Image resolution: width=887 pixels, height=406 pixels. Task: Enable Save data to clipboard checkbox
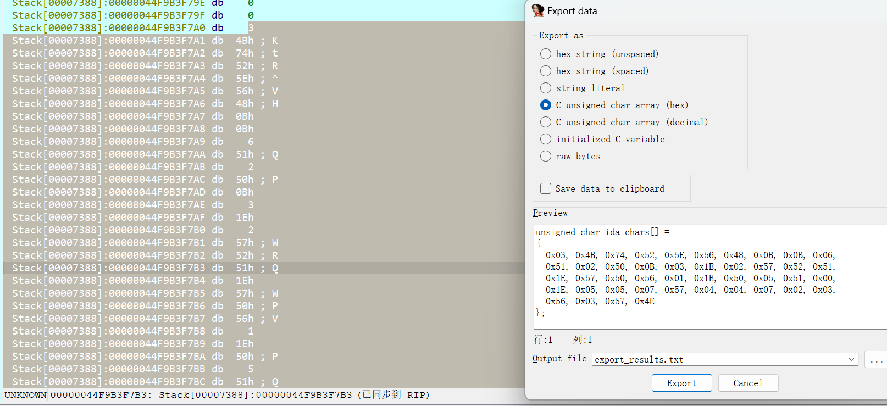point(546,188)
